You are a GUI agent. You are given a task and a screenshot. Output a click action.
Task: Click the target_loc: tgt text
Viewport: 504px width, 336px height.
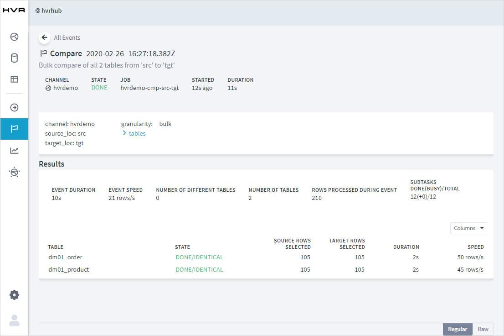click(64, 143)
